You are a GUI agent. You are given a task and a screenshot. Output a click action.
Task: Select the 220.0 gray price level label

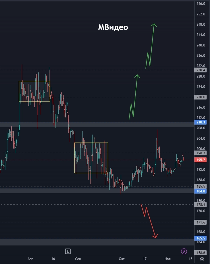click(x=201, y=97)
